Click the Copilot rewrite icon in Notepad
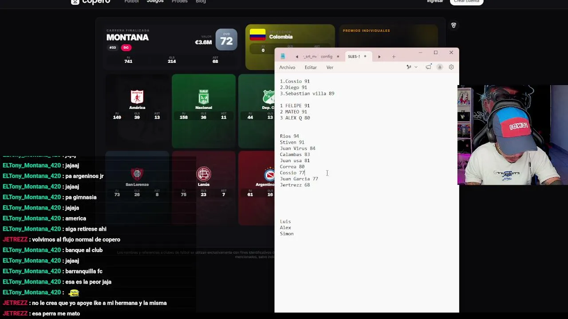This screenshot has height=319, width=568. tap(409, 67)
